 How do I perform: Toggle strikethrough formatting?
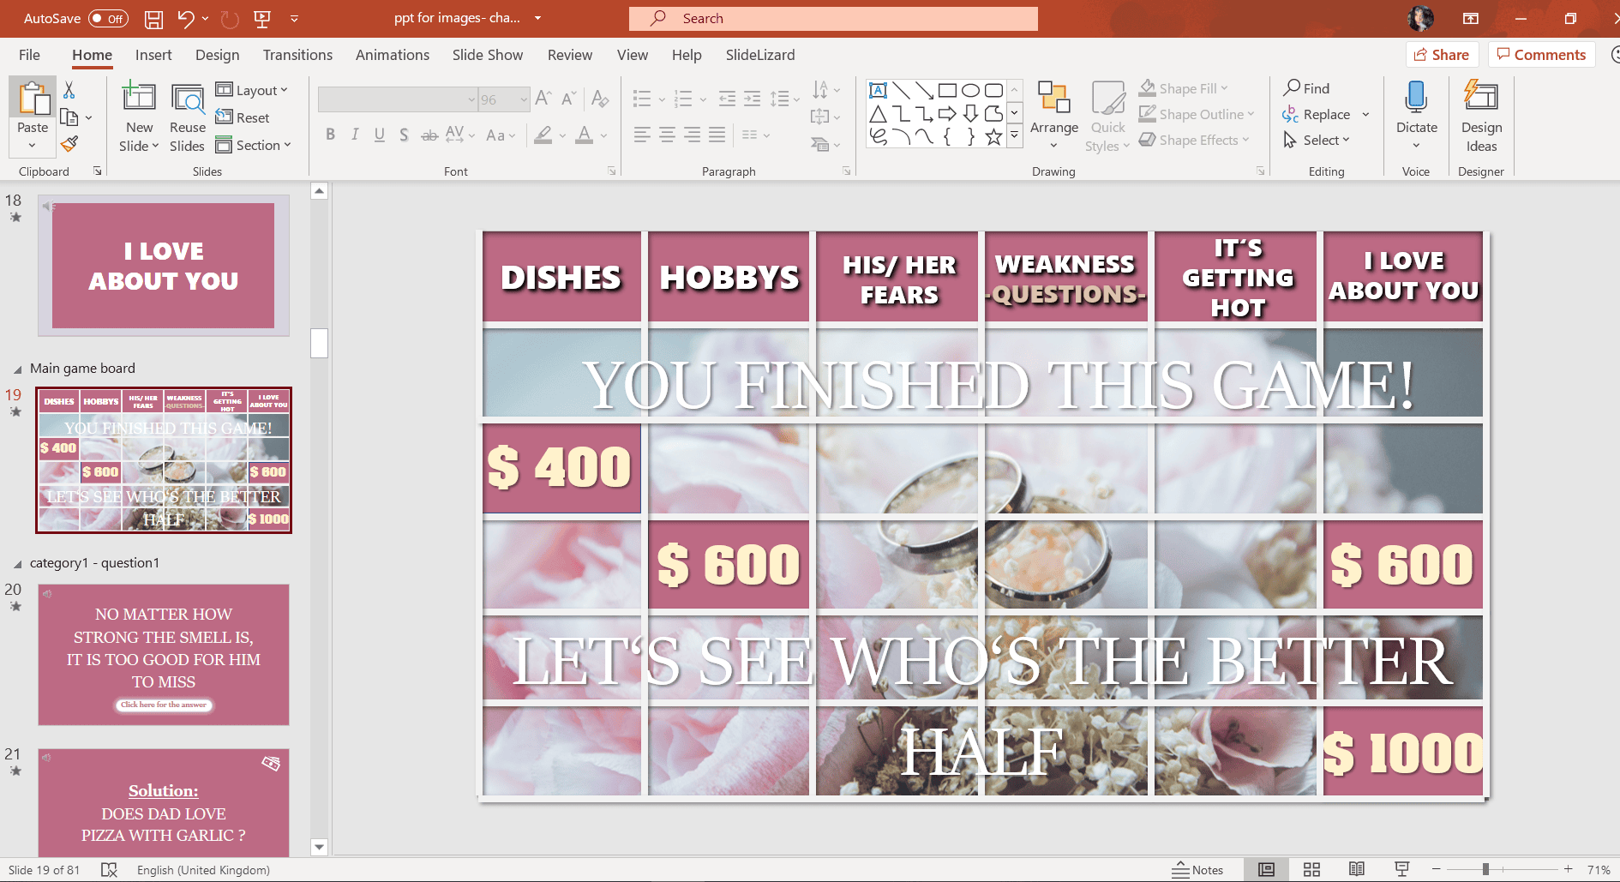pos(429,134)
